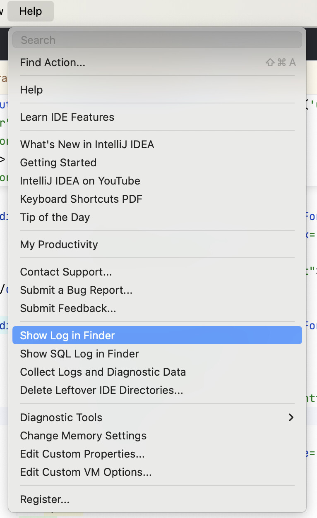Select Submit a Bug Report
The image size is (317, 518).
(x=76, y=290)
